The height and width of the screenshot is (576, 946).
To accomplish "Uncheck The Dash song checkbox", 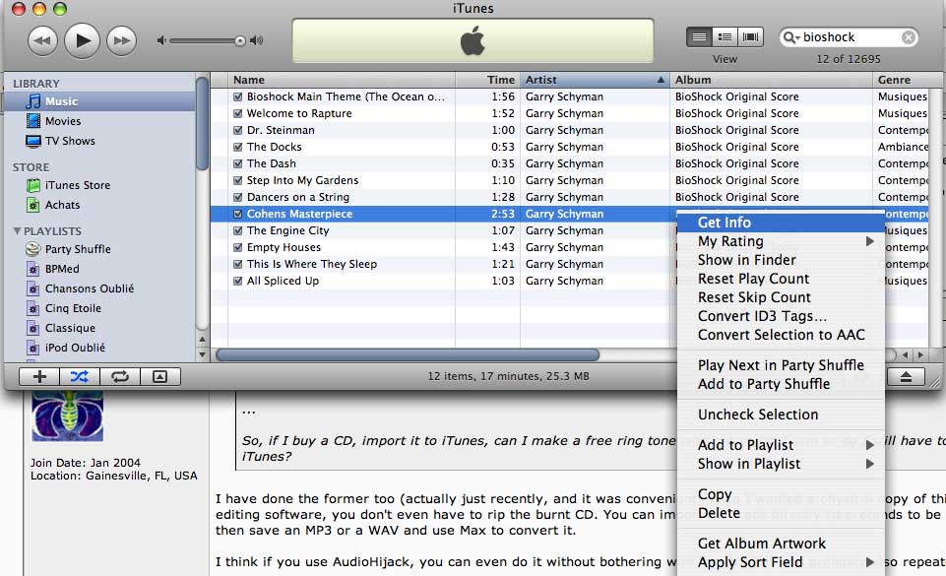I will point(237,163).
